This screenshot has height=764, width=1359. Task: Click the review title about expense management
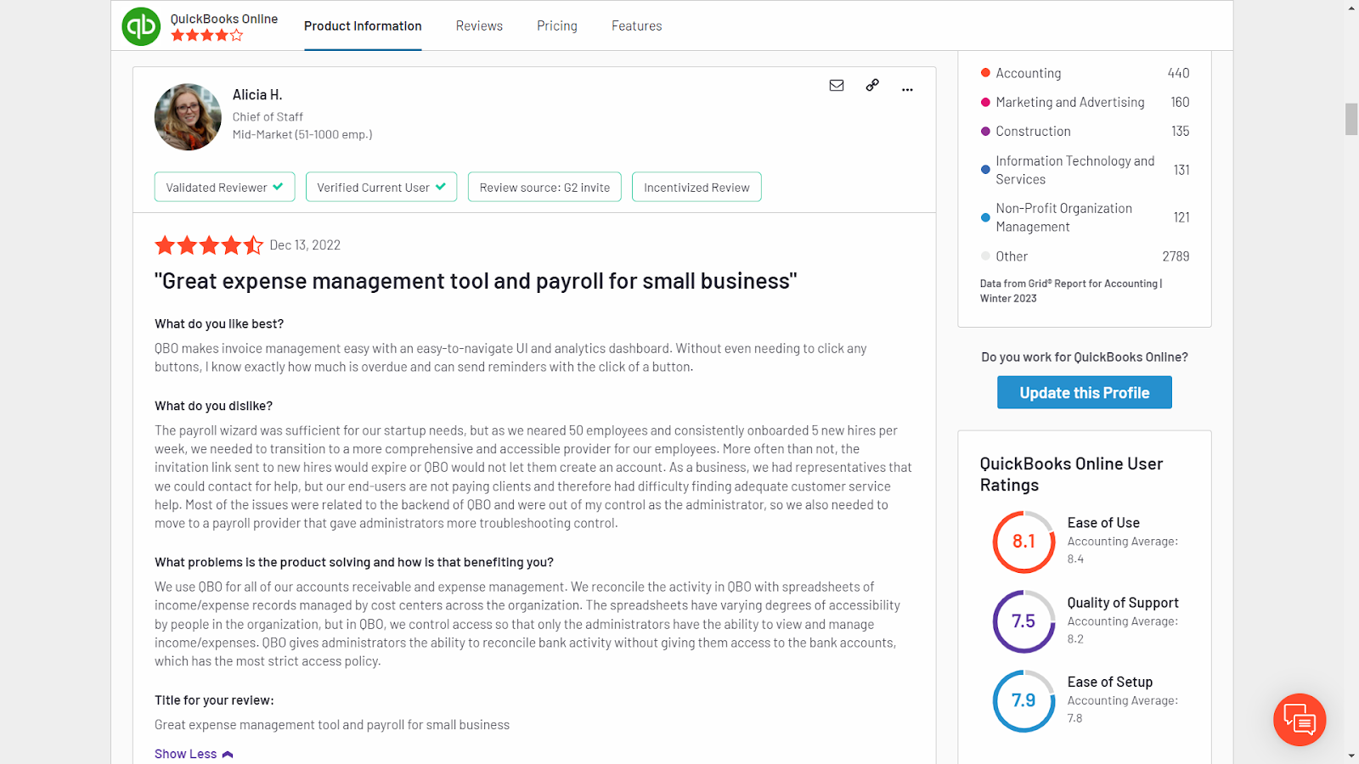476,281
